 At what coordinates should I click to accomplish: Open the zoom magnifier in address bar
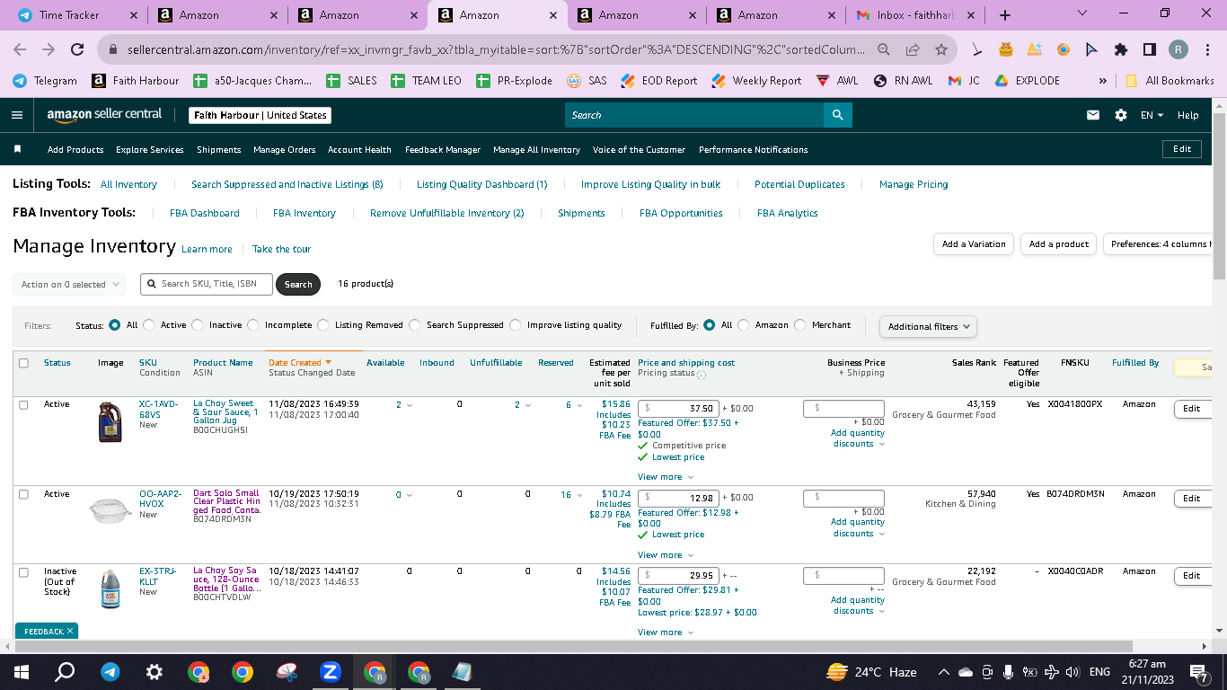[x=884, y=50]
